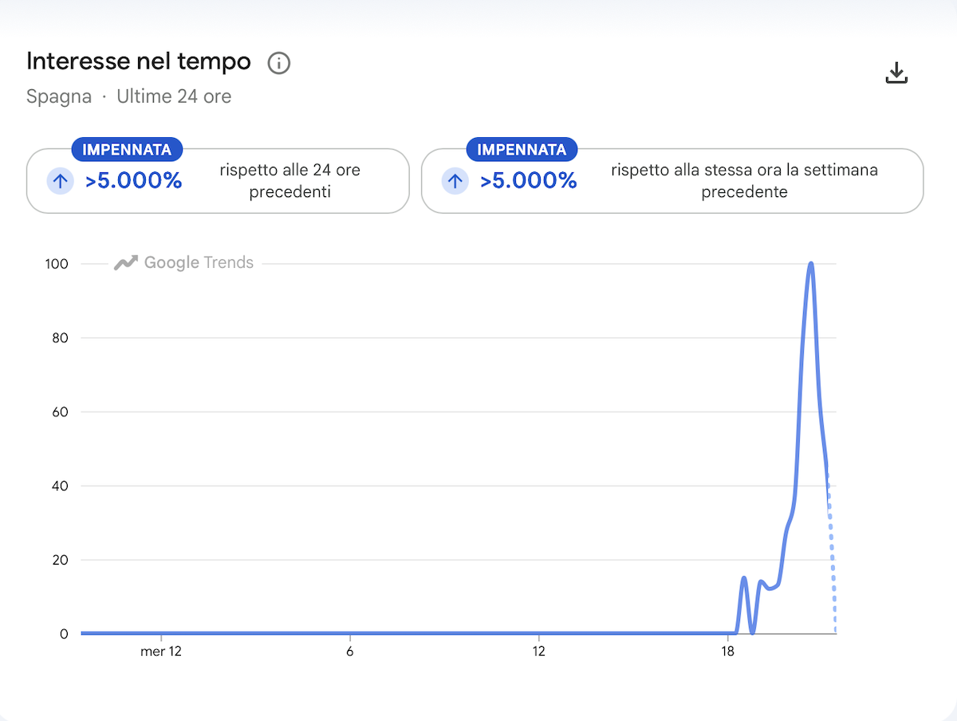Click the 'Interesse nel tempo' heading
This screenshot has width=957, height=721.
pos(139,61)
